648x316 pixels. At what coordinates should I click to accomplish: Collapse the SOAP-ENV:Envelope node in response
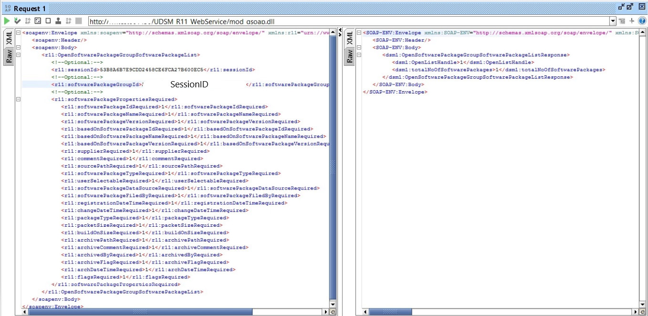tap(358, 33)
